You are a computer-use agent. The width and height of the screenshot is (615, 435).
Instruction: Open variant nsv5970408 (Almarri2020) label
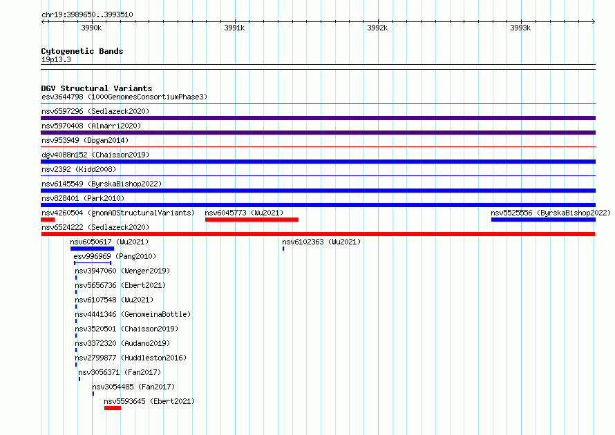[x=91, y=126]
